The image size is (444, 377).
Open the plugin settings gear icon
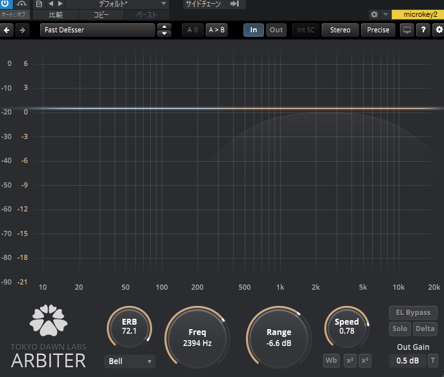click(x=439, y=30)
